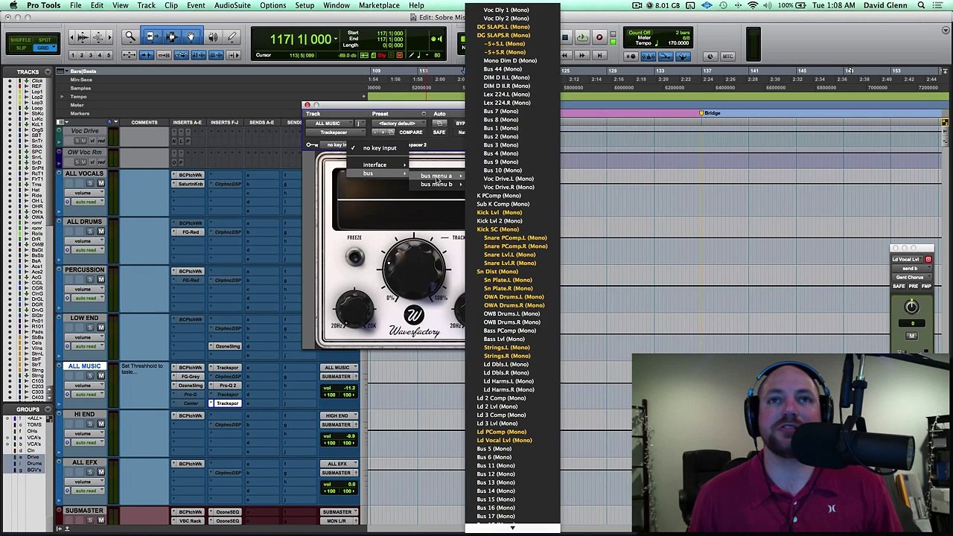Select the Pencil tool

click(232, 36)
